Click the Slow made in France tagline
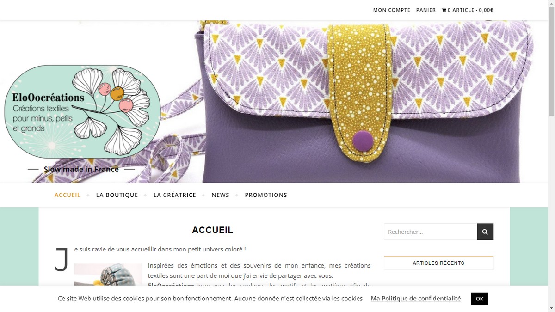The image size is (555, 312). click(x=81, y=169)
